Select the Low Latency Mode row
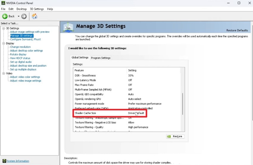 (x=127, y=80)
